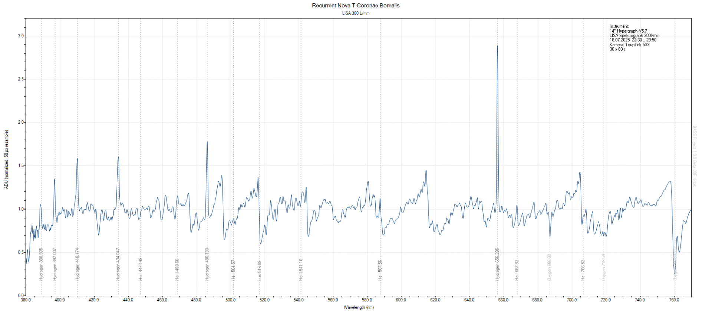
Task: Click the y-axis tick label "0.5"
Action: pyautogui.click(x=21, y=252)
